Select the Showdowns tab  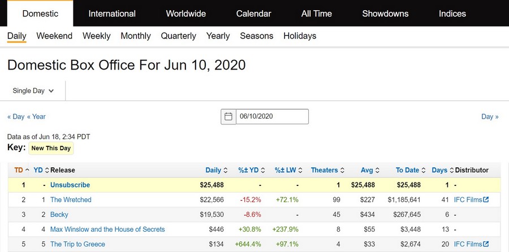click(385, 14)
